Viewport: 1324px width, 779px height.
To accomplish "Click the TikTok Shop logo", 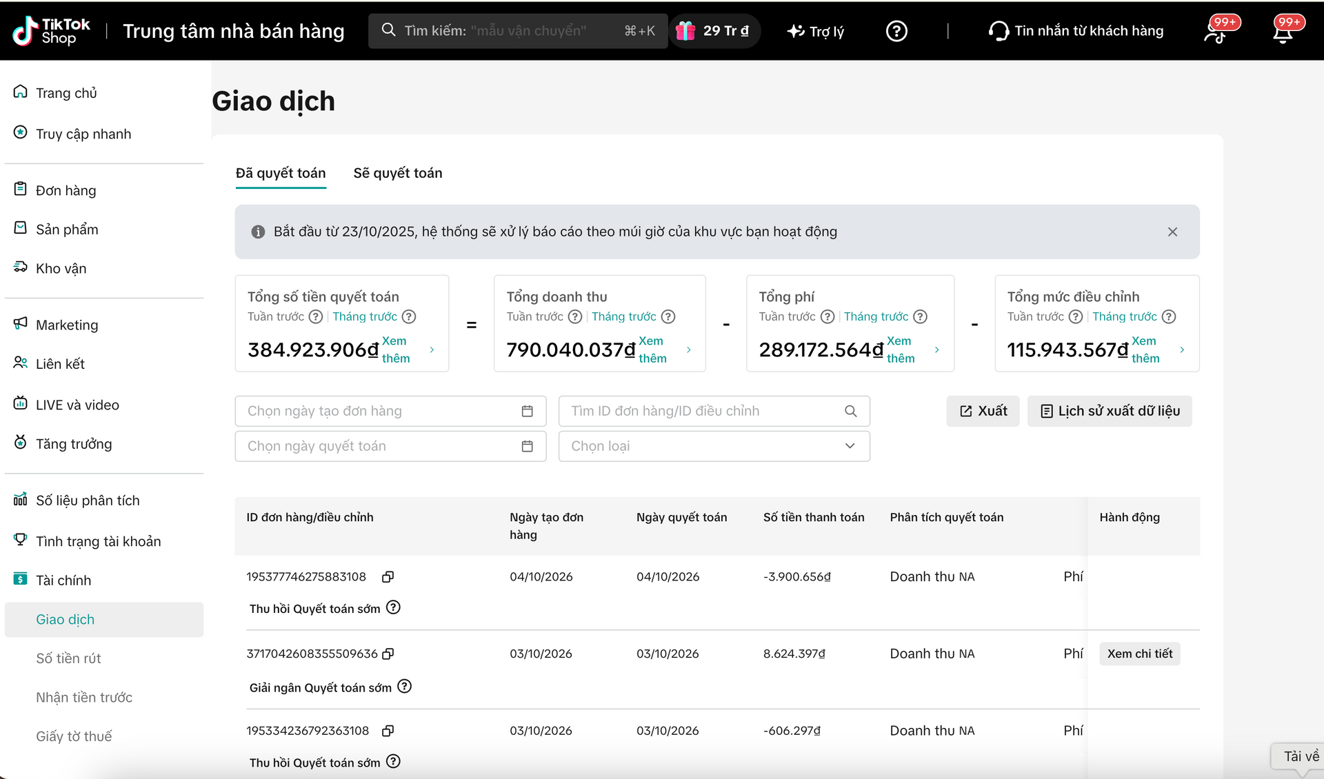I will (51, 31).
